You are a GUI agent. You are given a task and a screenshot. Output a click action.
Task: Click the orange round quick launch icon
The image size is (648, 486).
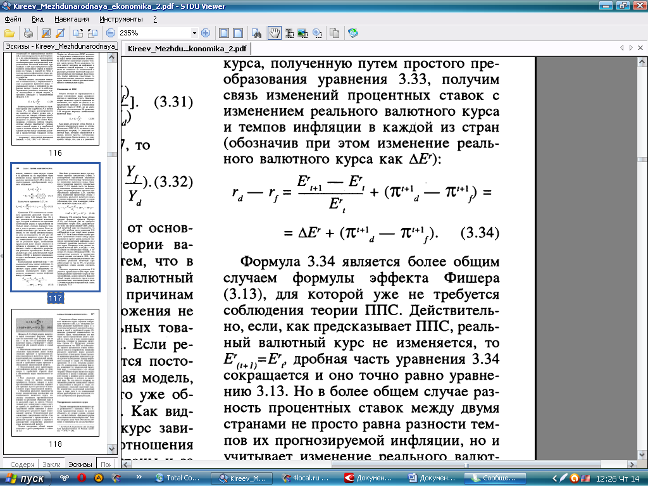tap(98, 478)
